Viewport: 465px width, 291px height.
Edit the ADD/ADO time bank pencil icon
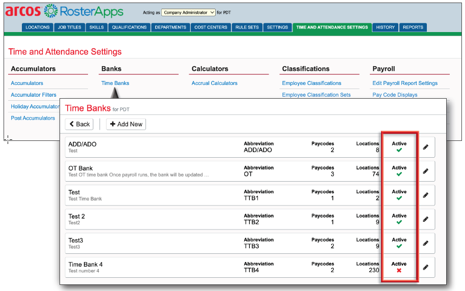tap(425, 147)
